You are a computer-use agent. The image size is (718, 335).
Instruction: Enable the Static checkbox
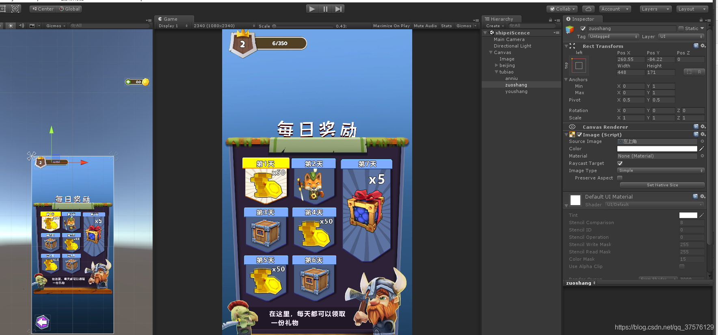(x=681, y=28)
